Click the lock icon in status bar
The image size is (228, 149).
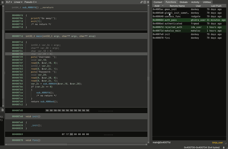click(224, 147)
